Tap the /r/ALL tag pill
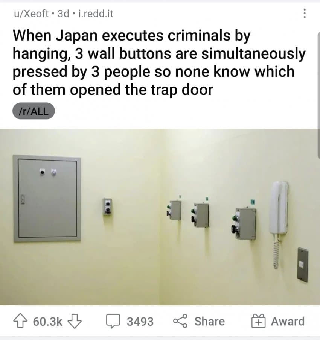The width and height of the screenshot is (320, 340). click(x=34, y=111)
